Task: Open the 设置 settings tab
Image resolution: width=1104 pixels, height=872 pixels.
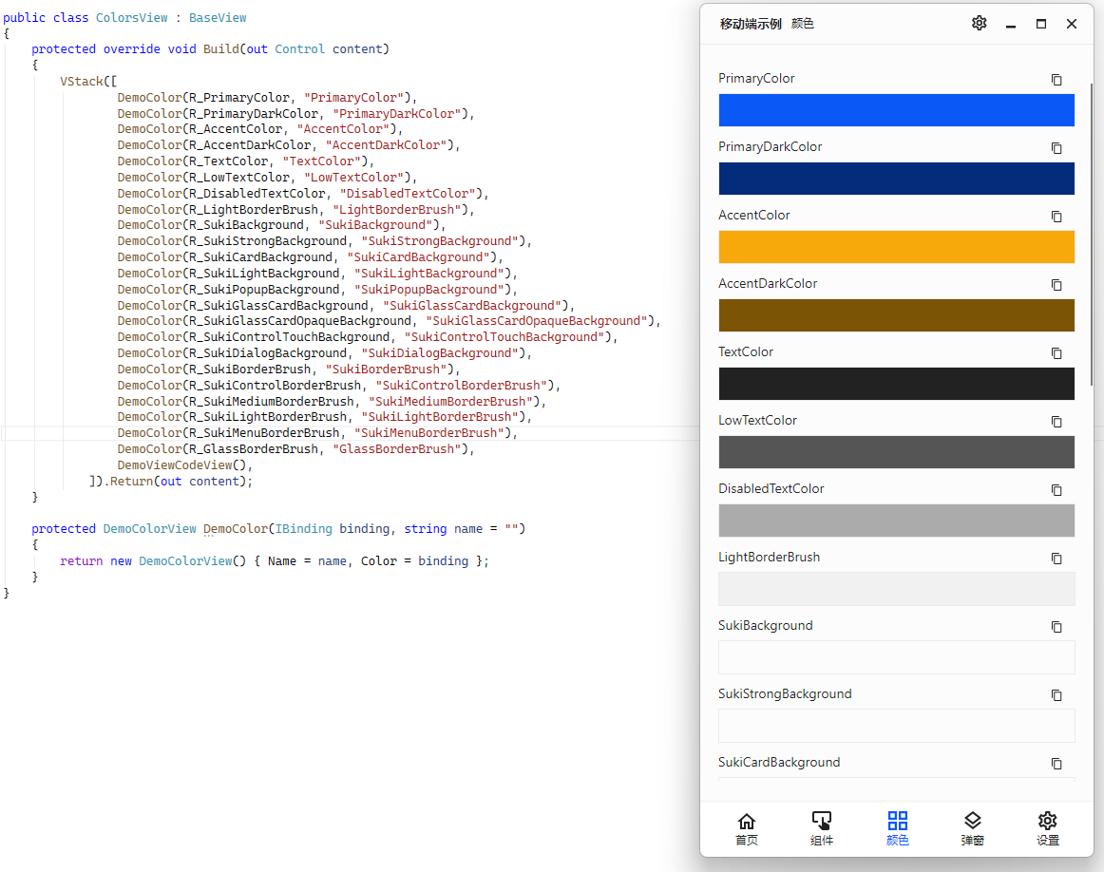Action: (x=1048, y=828)
